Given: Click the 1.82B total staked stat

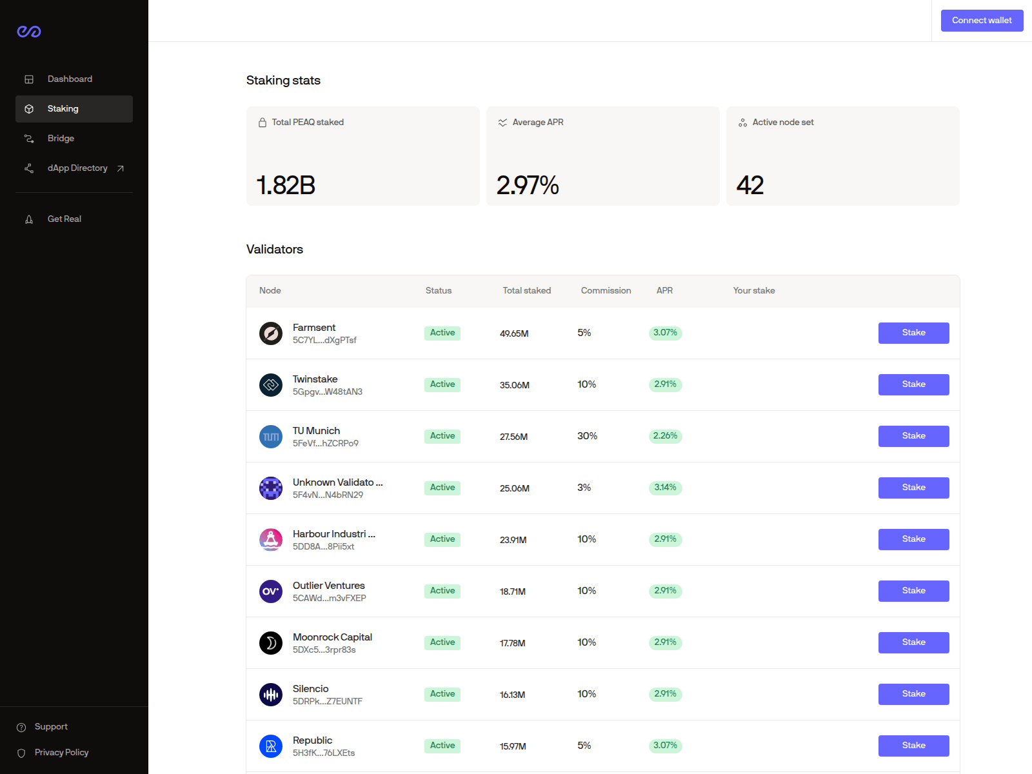Looking at the screenshot, I should [x=286, y=186].
